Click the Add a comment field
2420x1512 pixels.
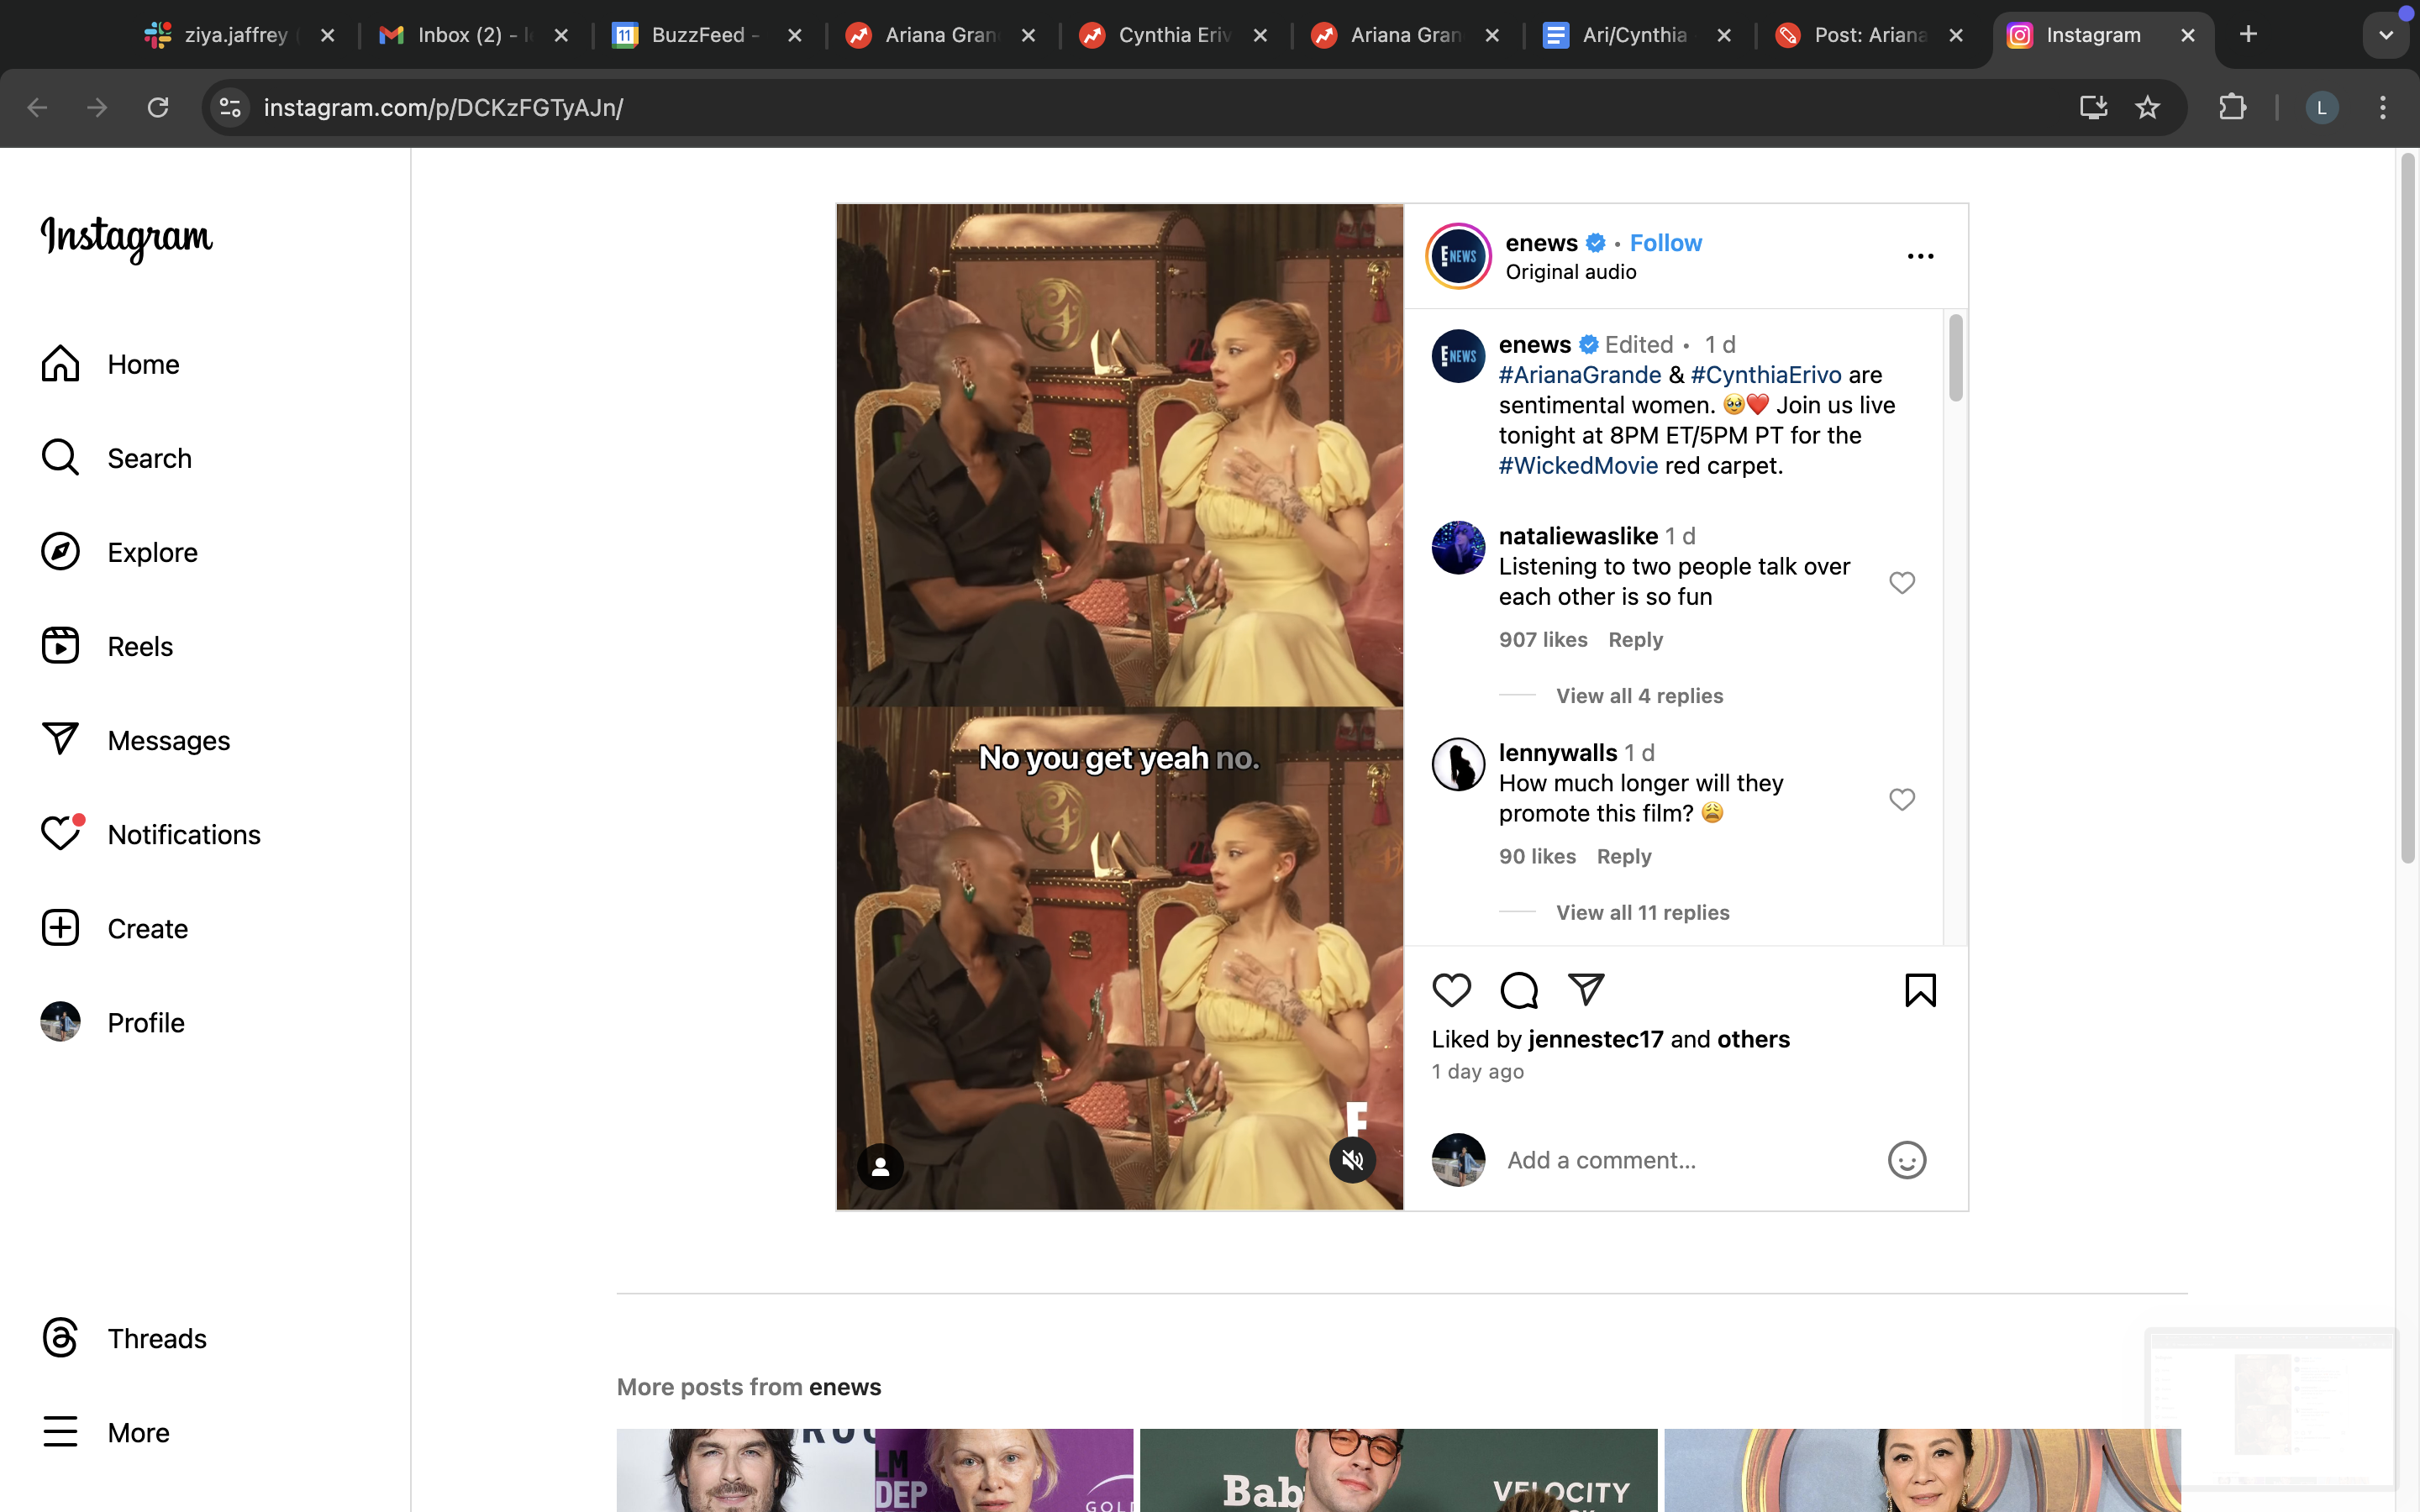(1601, 1159)
